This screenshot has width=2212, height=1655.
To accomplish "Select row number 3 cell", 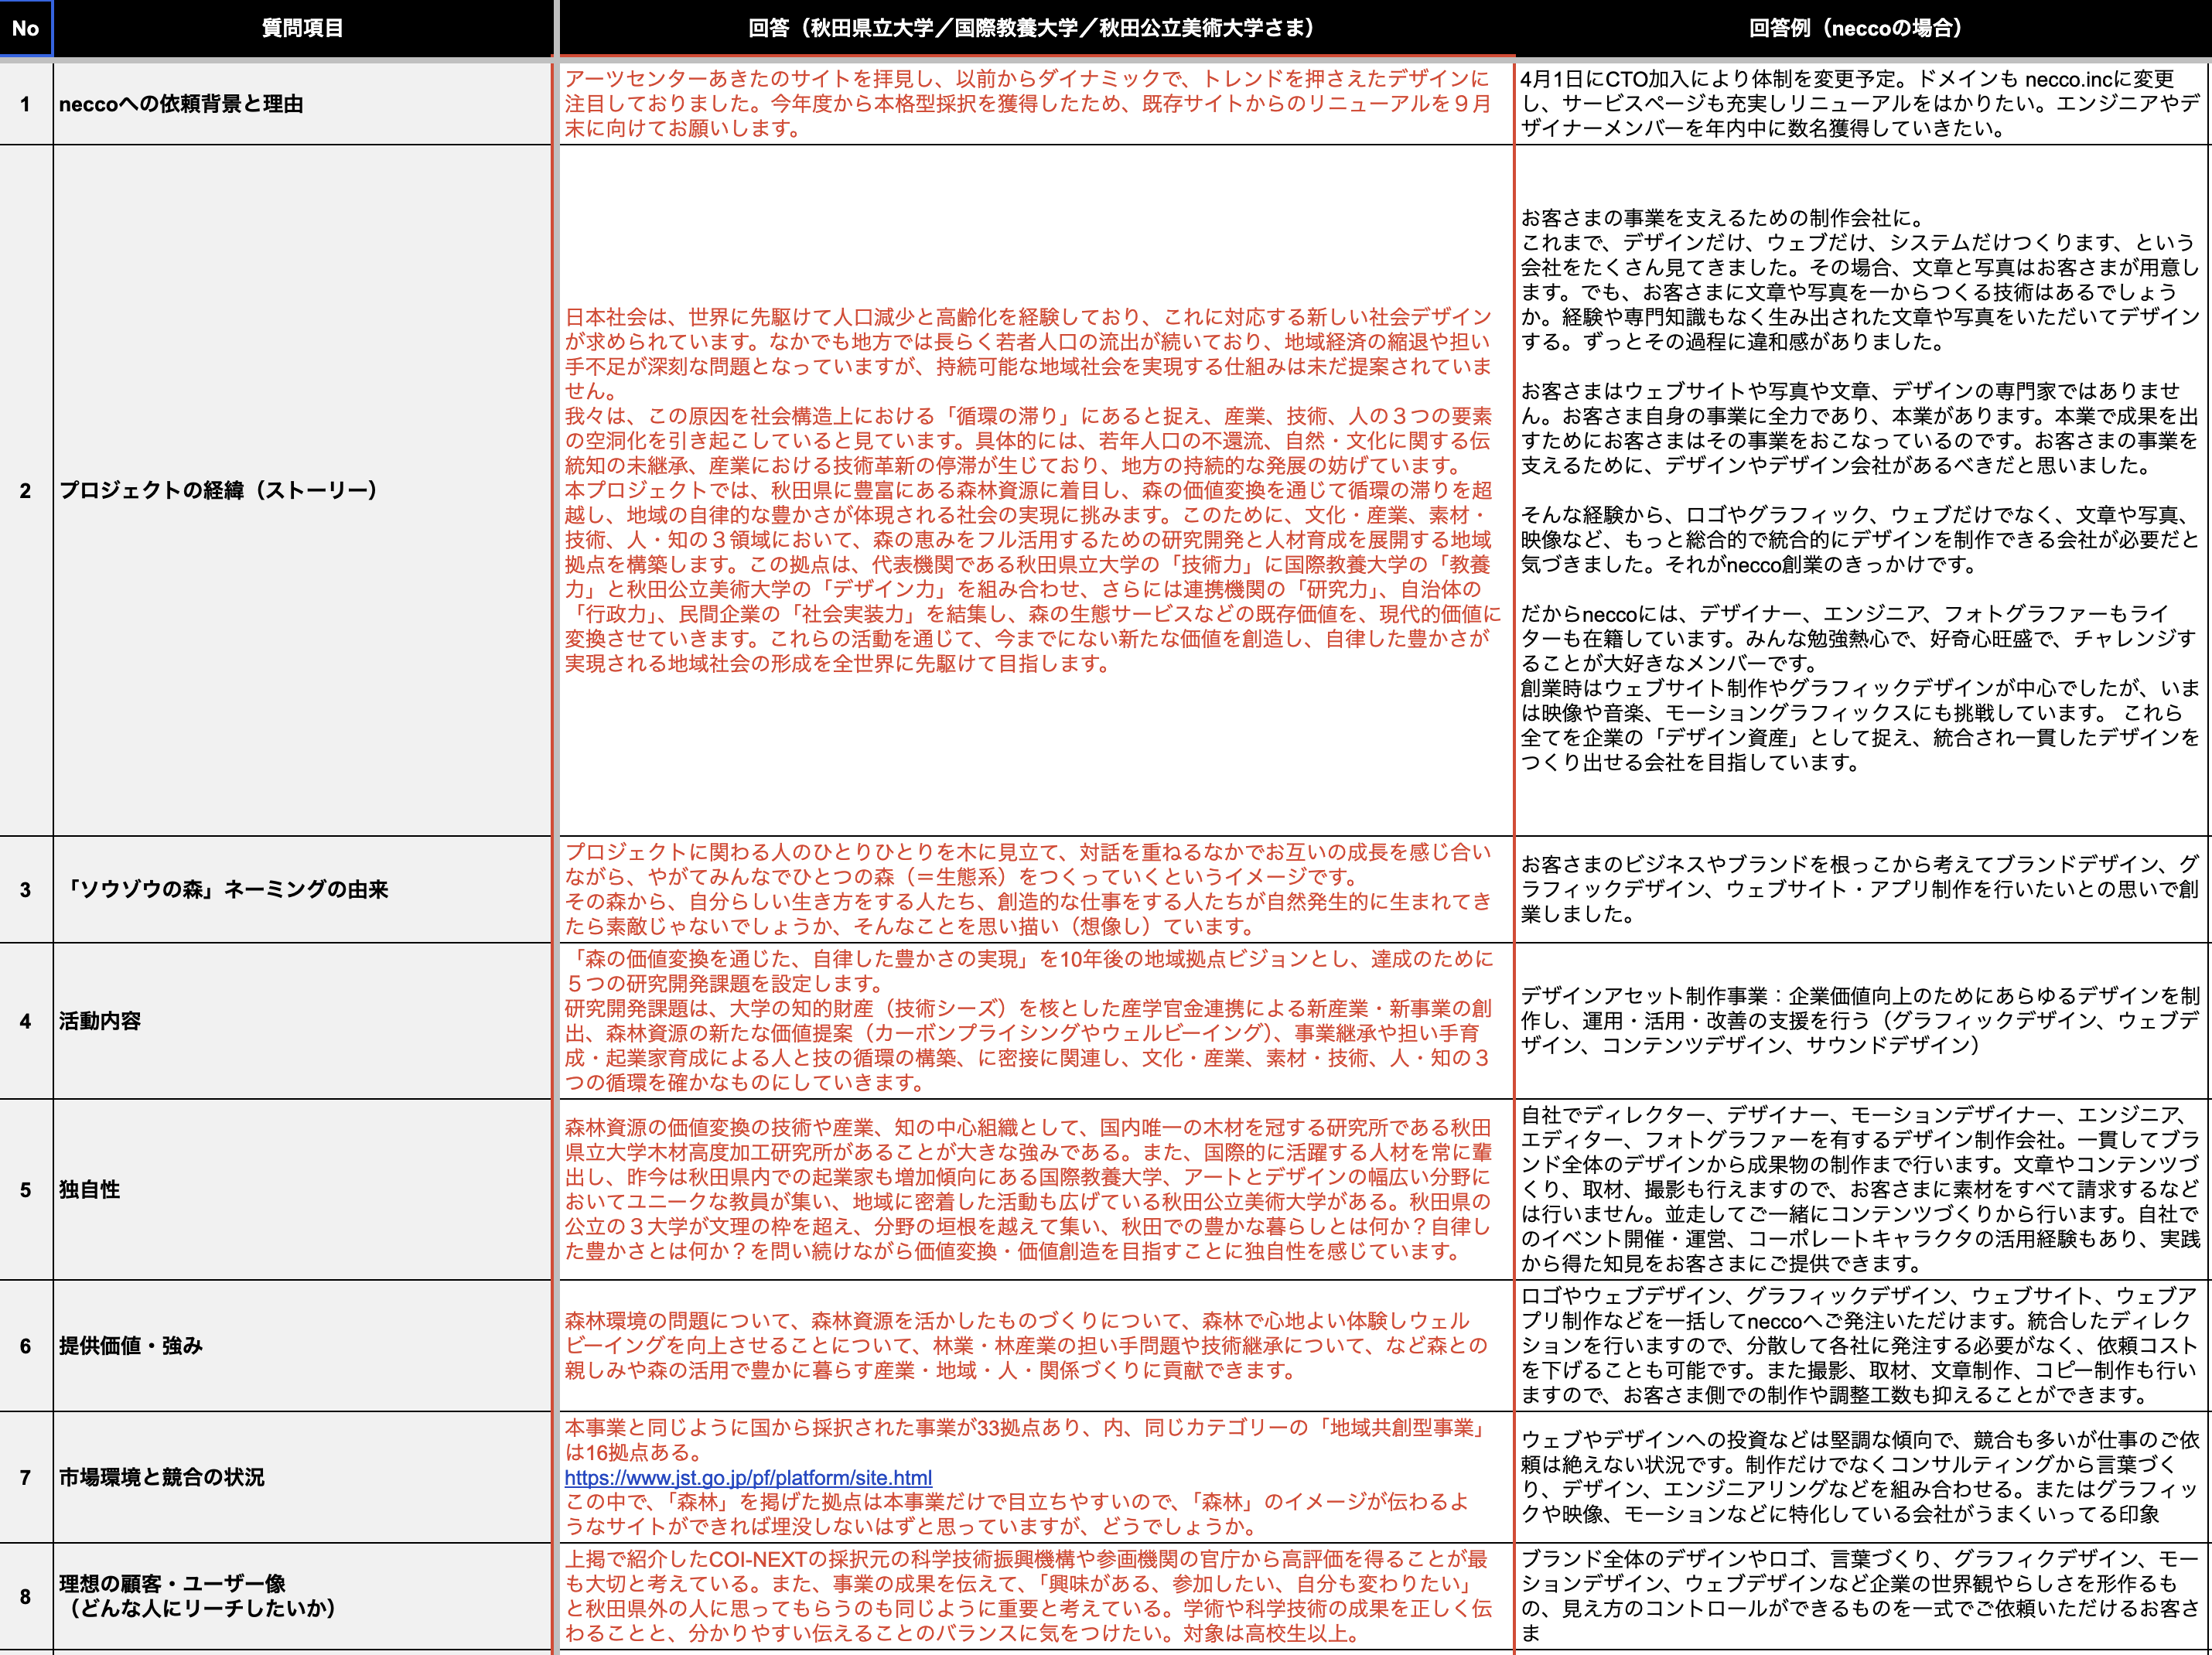I will click(26, 890).
